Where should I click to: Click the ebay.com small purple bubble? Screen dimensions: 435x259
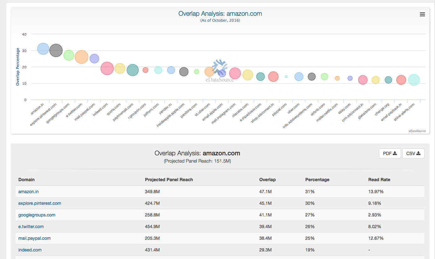click(x=350, y=78)
